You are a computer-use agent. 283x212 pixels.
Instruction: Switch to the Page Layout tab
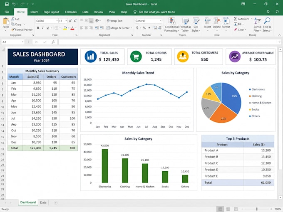click(x=51, y=12)
